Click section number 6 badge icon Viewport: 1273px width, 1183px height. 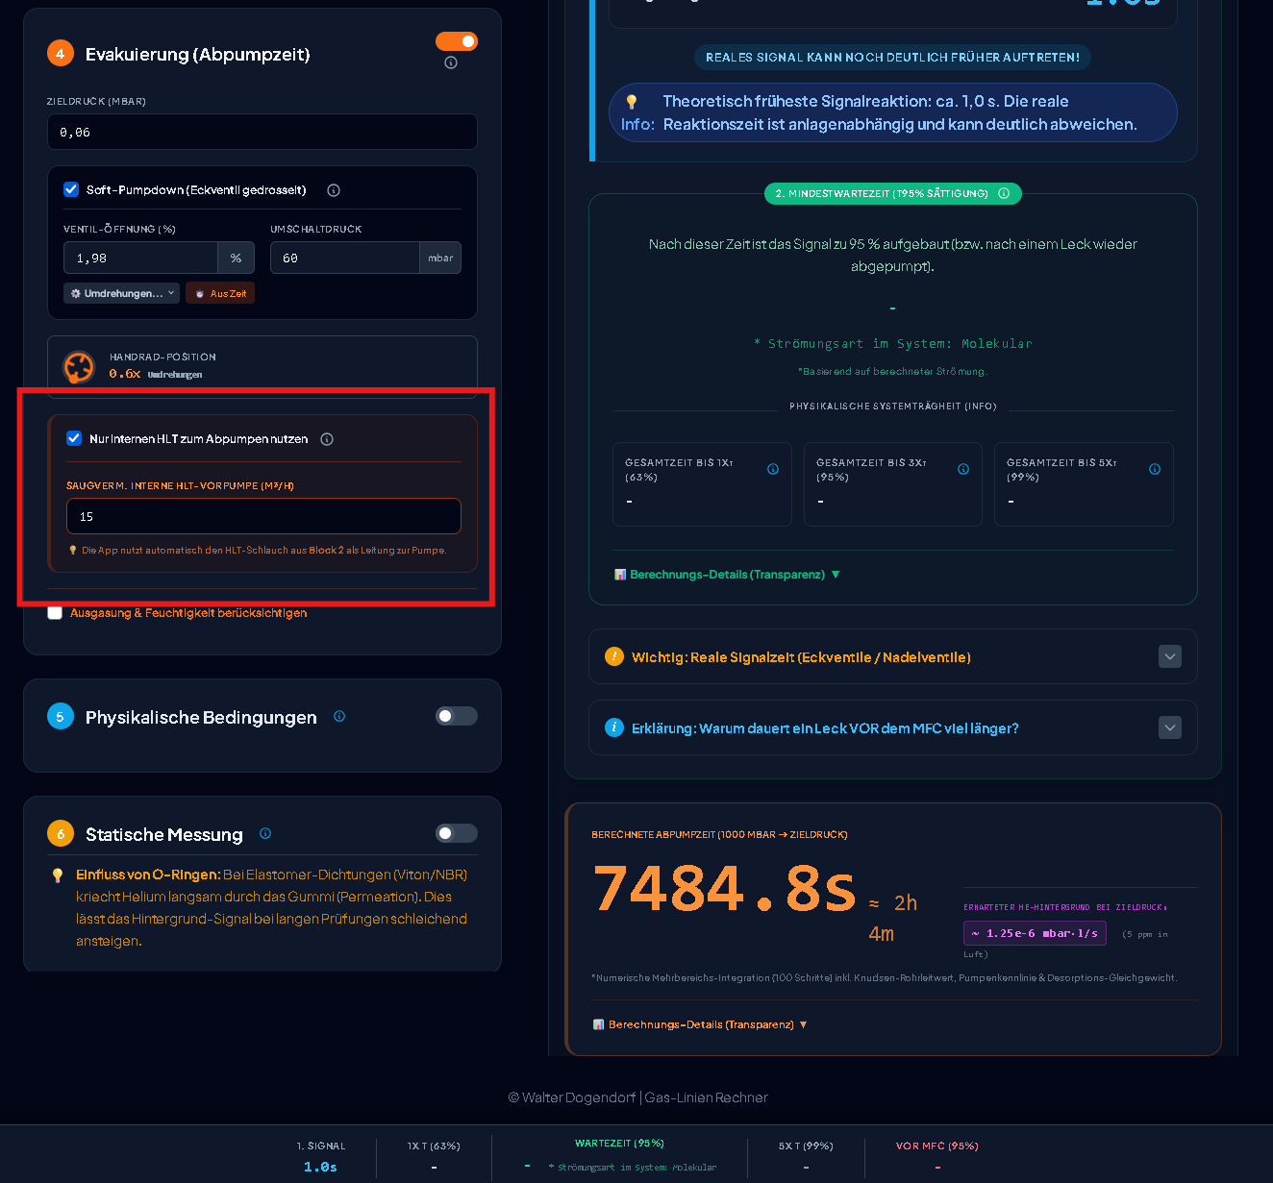point(61,834)
